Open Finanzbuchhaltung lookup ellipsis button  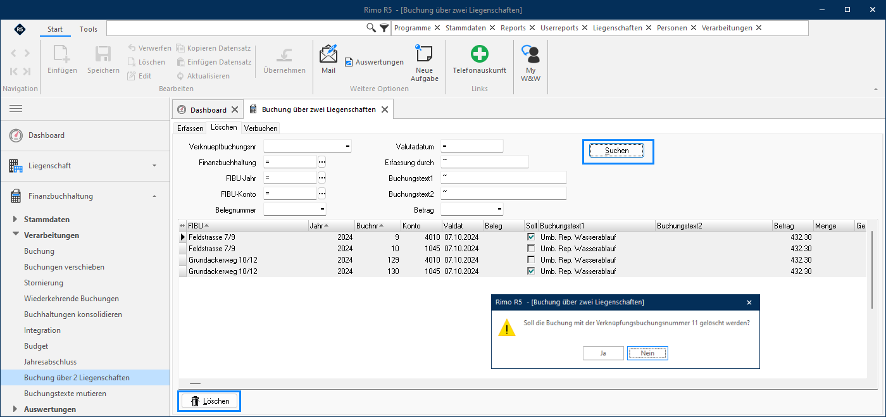[321, 162]
